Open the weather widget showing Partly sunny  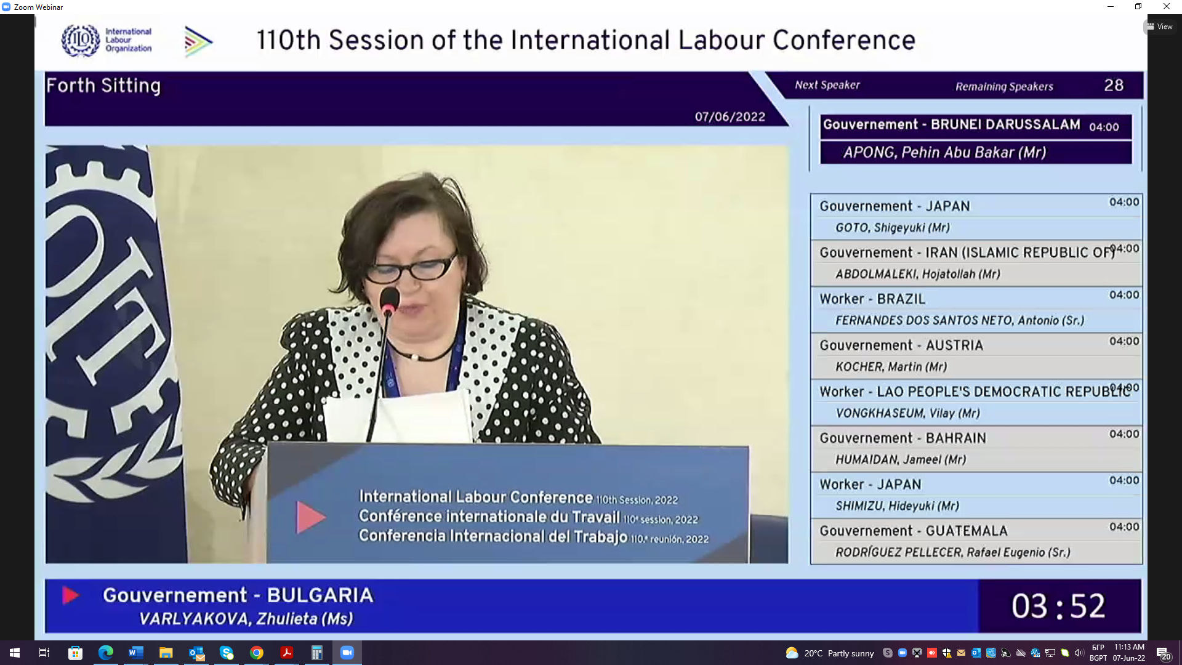830,653
